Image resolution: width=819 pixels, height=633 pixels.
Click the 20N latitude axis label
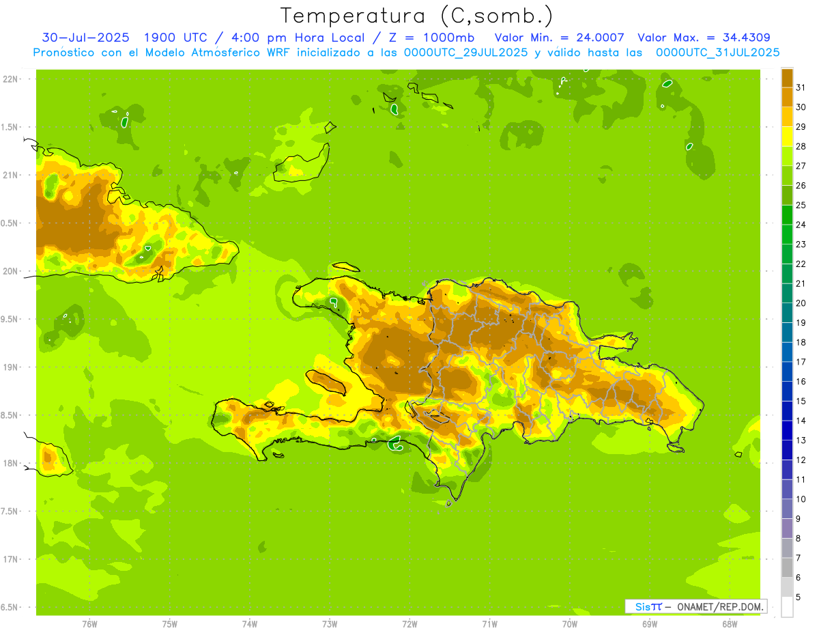[x=10, y=271]
